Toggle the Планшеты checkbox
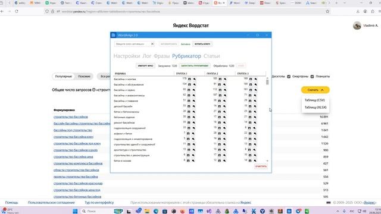381x214 pixels. 312,77
